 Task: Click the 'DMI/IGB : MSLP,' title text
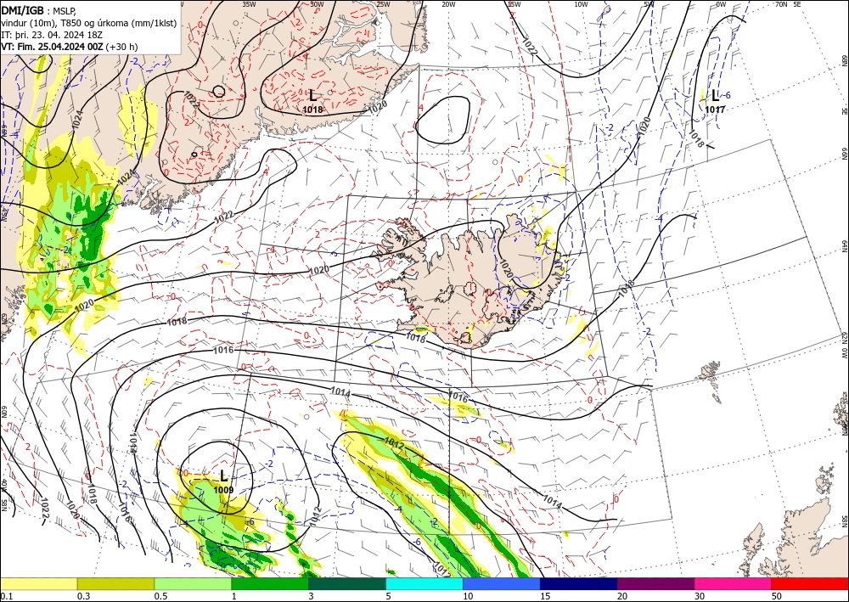[38, 9]
